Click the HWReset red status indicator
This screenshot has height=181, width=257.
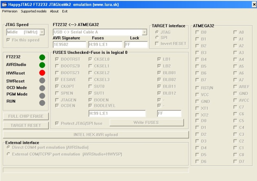(42, 73)
